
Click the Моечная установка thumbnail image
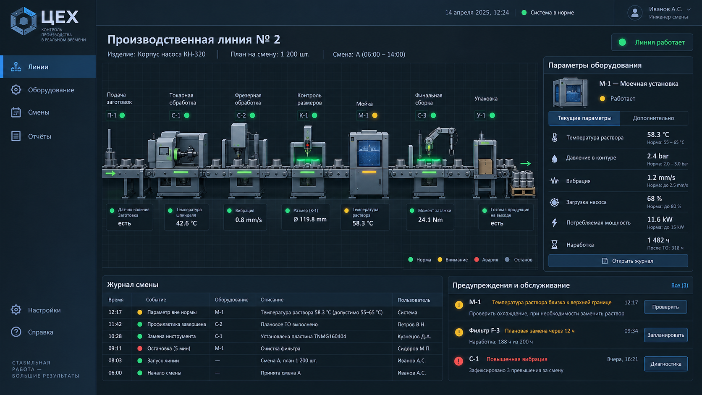[570, 93]
